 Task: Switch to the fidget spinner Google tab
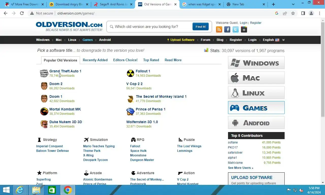201,4
